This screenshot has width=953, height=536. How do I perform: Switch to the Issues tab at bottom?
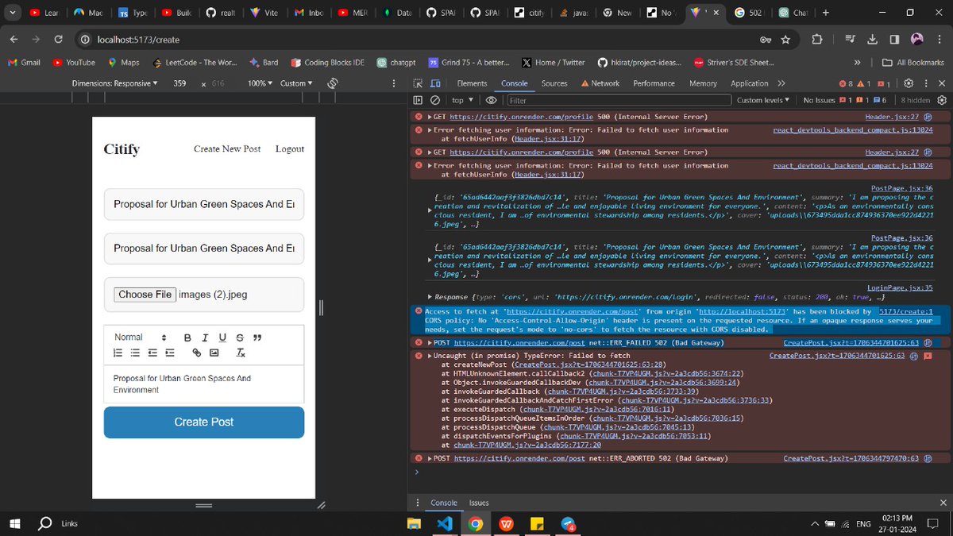coord(478,503)
